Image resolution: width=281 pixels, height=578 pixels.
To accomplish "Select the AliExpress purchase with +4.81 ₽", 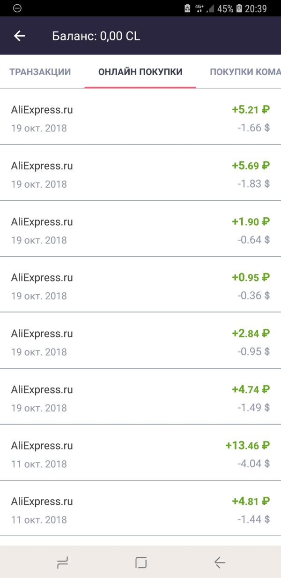I will pyautogui.click(x=140, y=508).
